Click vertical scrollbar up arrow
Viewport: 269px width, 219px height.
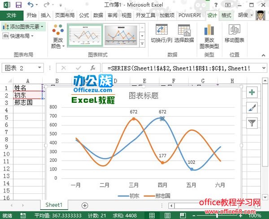coord(265,81)
